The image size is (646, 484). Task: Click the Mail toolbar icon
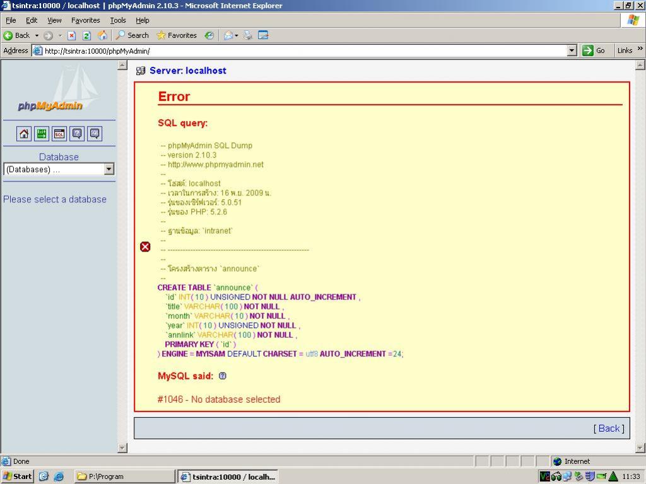coord(228,35)
